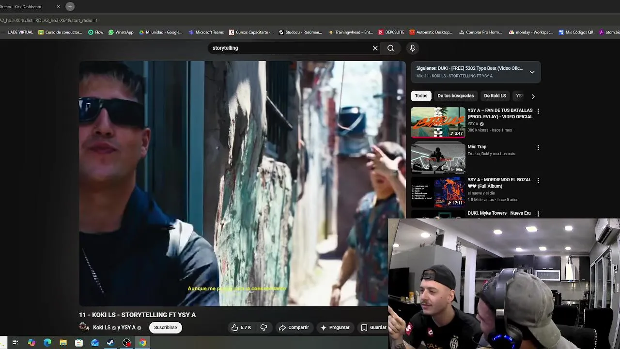
Task: Open the monday - Workspace bookmark
Action: point(531,32)
